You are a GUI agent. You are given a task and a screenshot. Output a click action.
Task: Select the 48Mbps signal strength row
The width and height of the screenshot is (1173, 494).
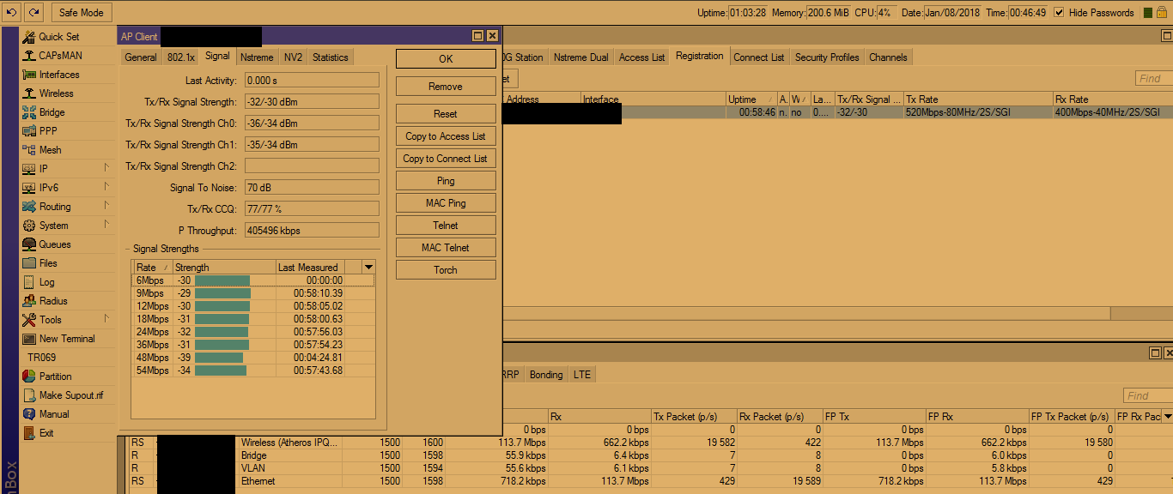pos(252,358)
